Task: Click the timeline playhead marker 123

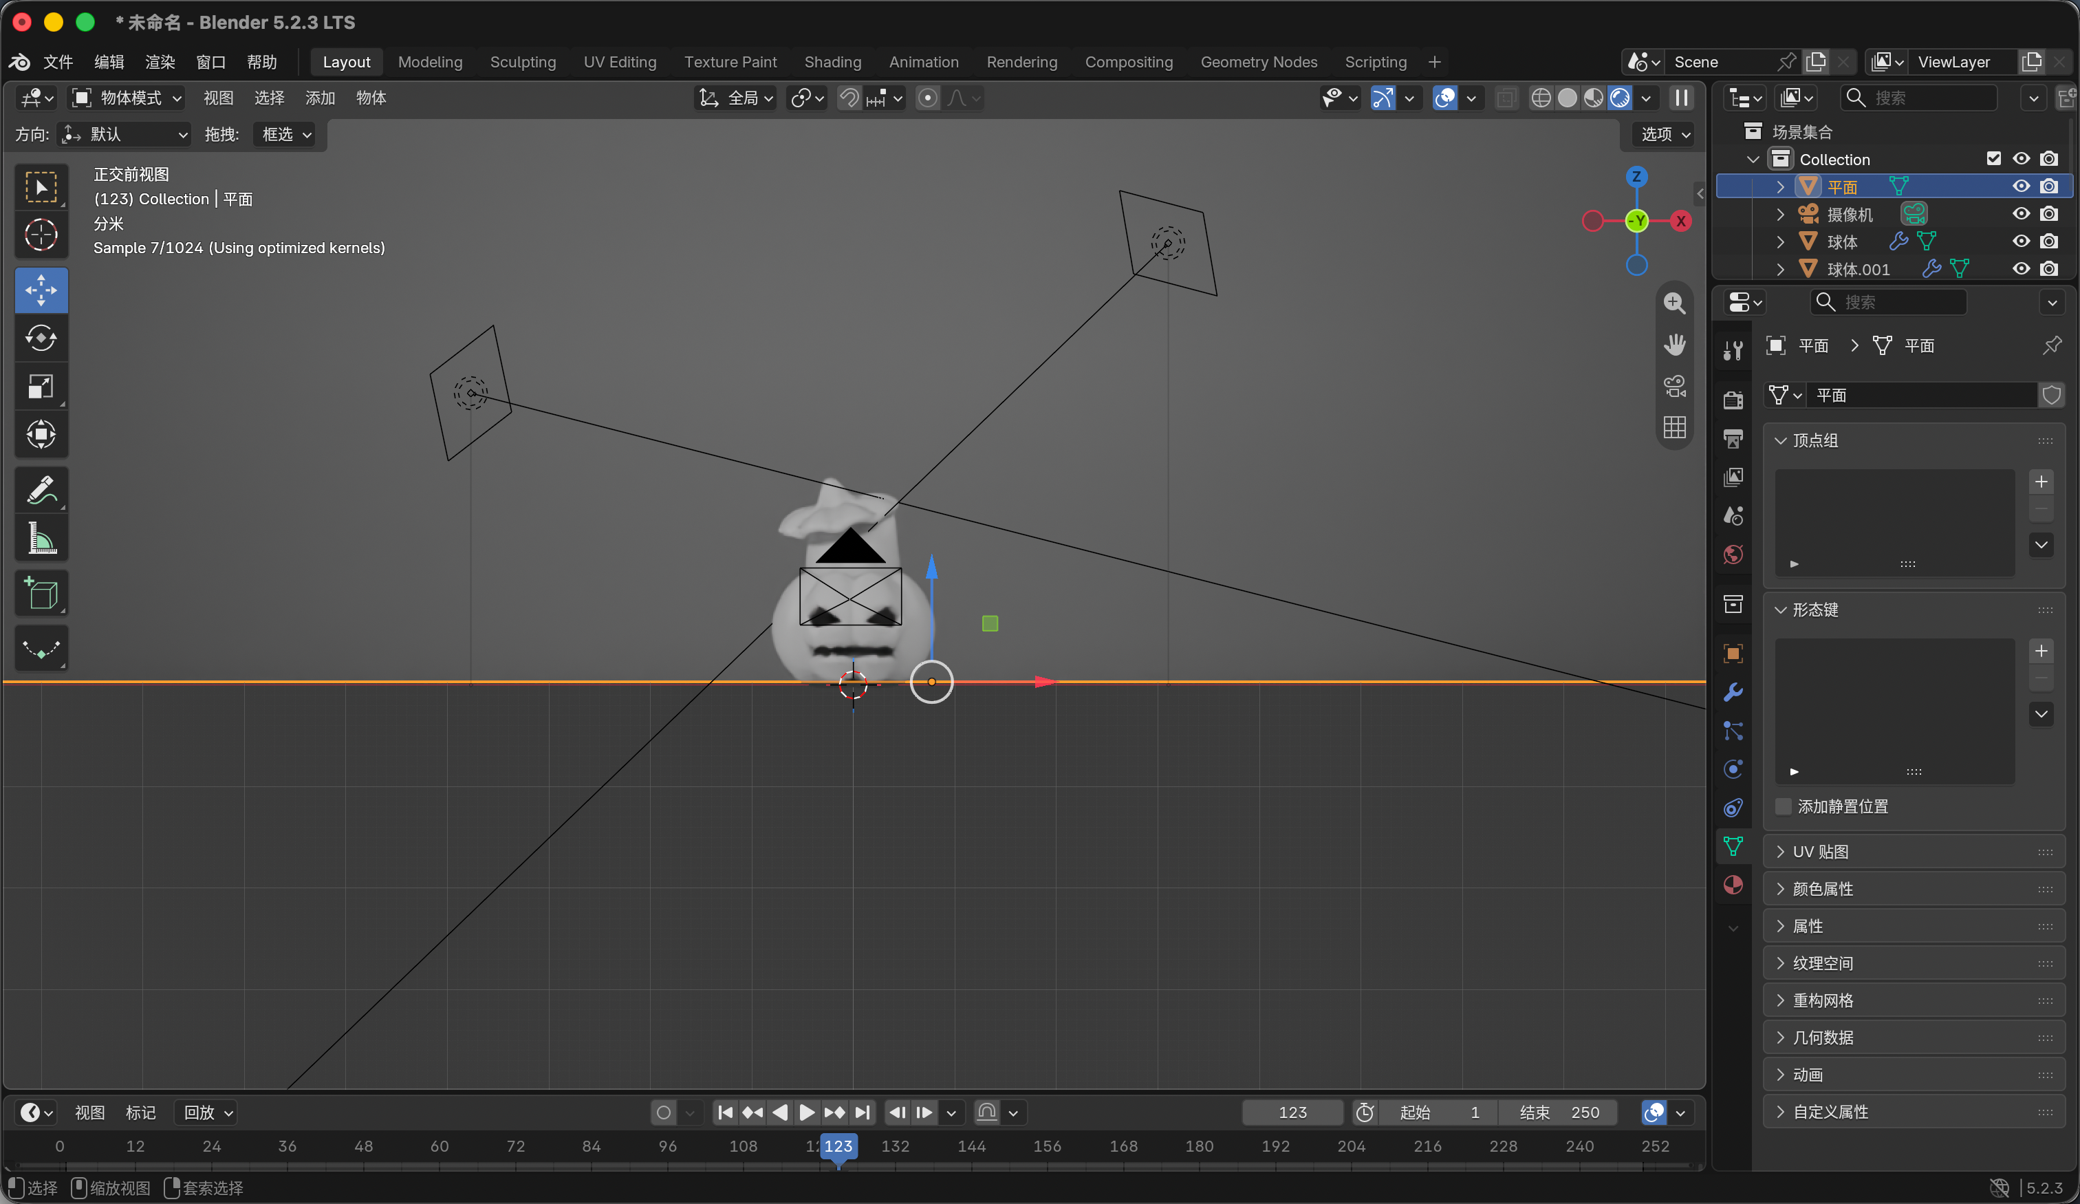Action: pyautogui.click(x=838, y=1146)
